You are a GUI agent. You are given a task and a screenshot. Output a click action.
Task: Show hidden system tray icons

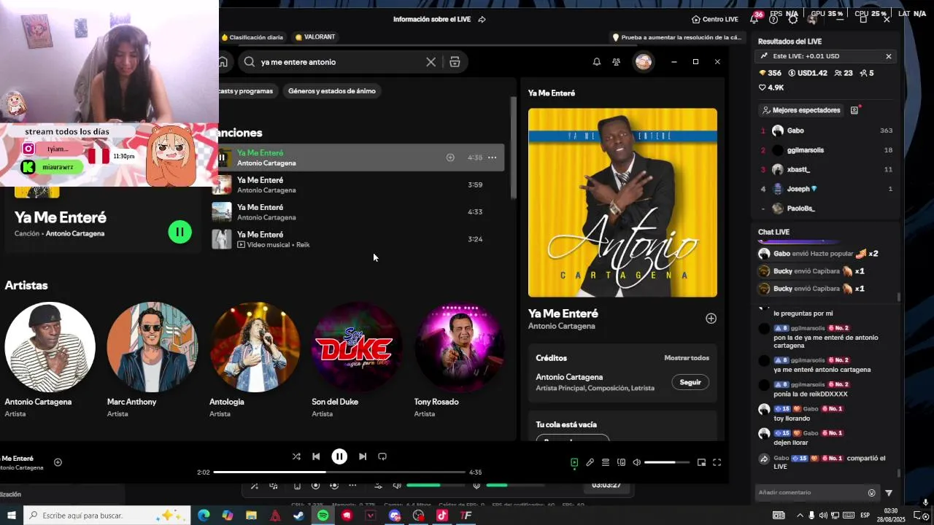click(799, 516)
